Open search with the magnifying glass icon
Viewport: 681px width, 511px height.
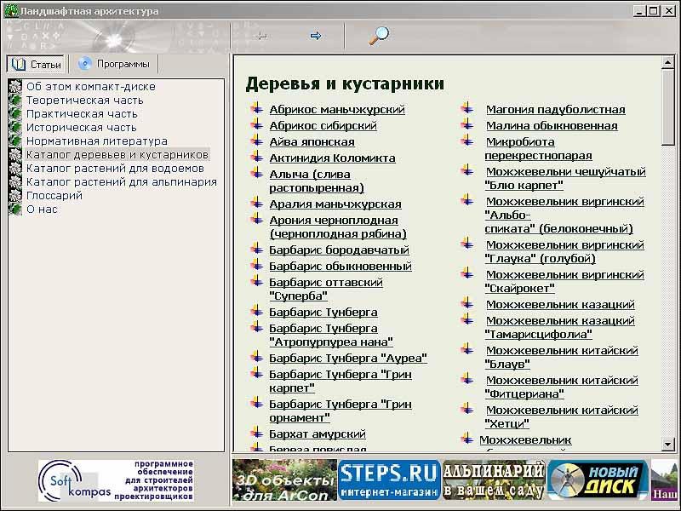tap(378, 35)
